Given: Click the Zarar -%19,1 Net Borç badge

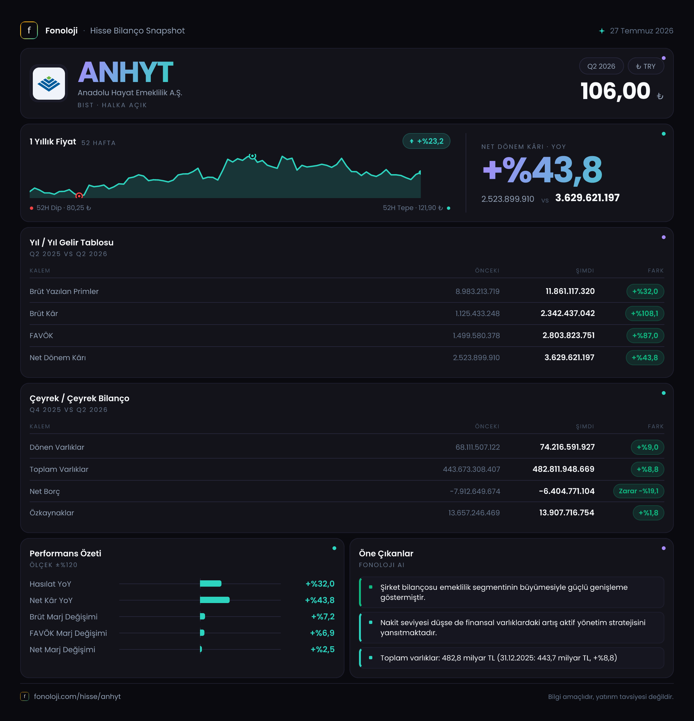Looking at the screenshot, I should click(638, 491).
